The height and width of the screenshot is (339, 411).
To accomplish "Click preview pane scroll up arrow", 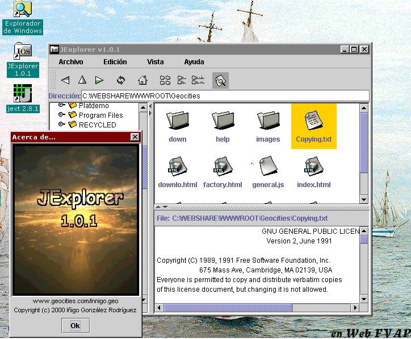I will click(x=364, y=231).
